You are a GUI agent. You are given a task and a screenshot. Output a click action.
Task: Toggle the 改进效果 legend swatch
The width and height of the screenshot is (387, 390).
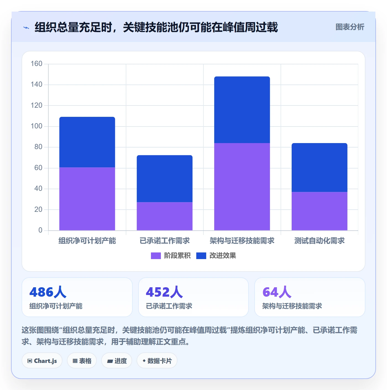[201, 256]
